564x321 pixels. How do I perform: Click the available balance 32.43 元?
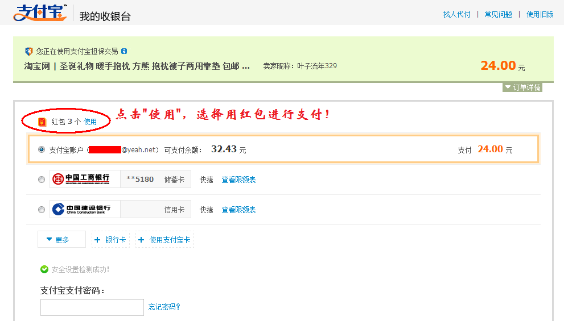229,149
